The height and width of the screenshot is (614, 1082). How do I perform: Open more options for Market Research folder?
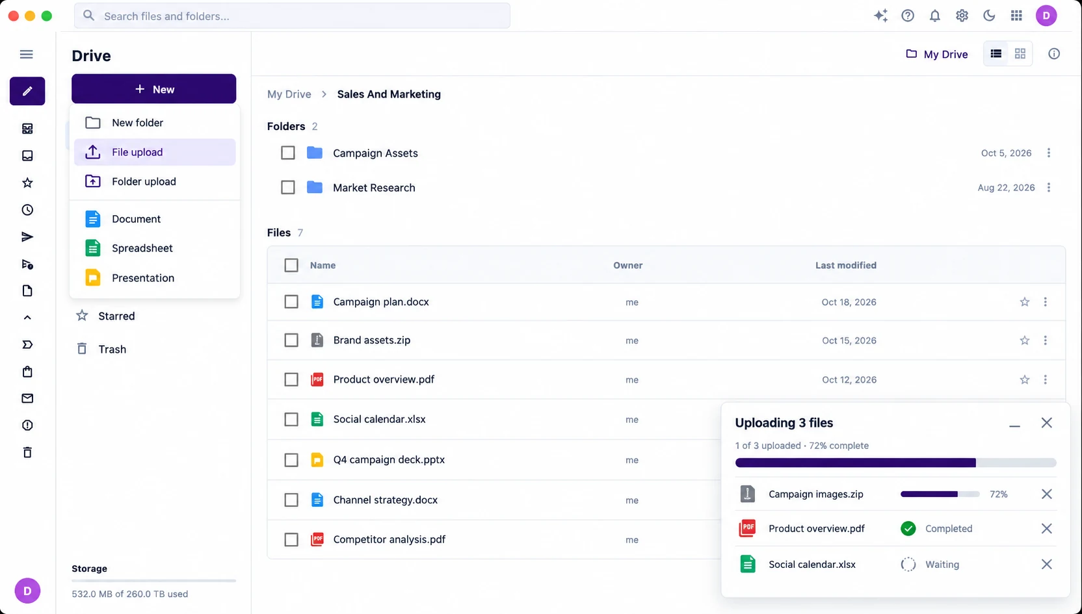click(x=1049, y=188)
